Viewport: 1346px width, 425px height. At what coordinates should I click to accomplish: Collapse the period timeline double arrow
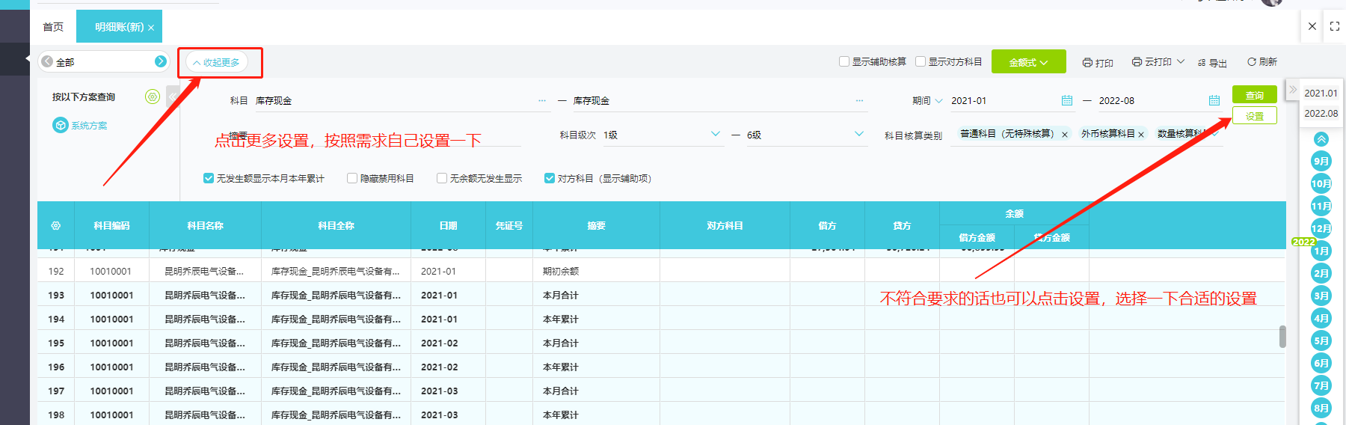tap(1293, 89)
